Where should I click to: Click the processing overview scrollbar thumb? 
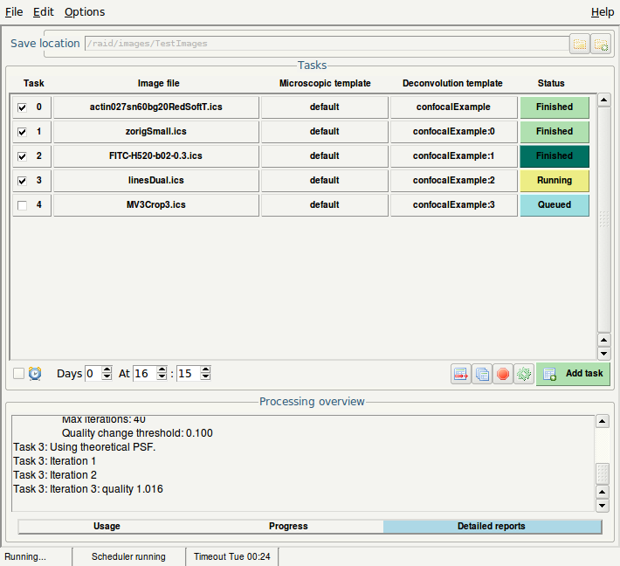pyautogui.click(x=603, y=473)
